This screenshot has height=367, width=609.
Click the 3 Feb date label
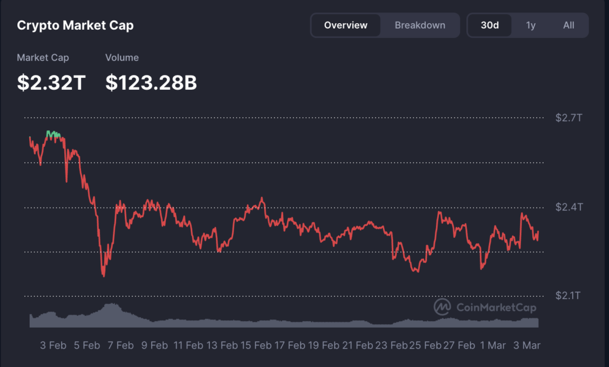click(54, 345)
